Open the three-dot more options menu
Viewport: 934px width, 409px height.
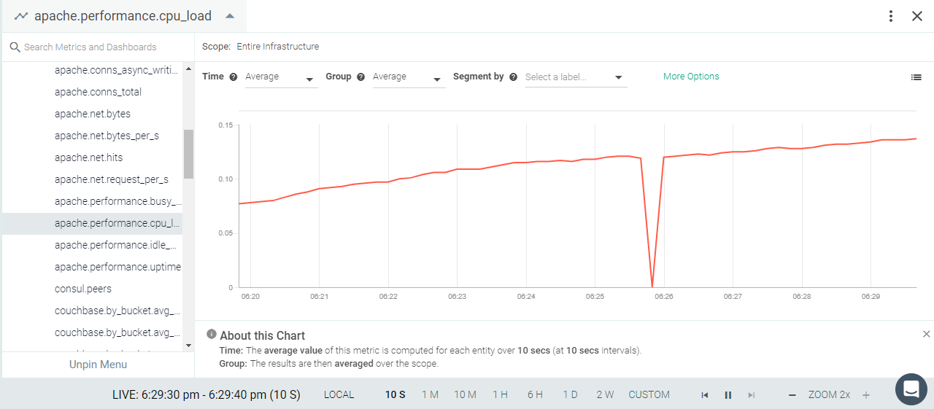[891, 16]
